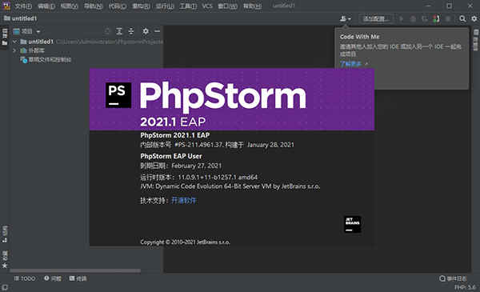Click the Run toolbar icon
Viewport: 480px width, 292px height.
coord(401,19)
